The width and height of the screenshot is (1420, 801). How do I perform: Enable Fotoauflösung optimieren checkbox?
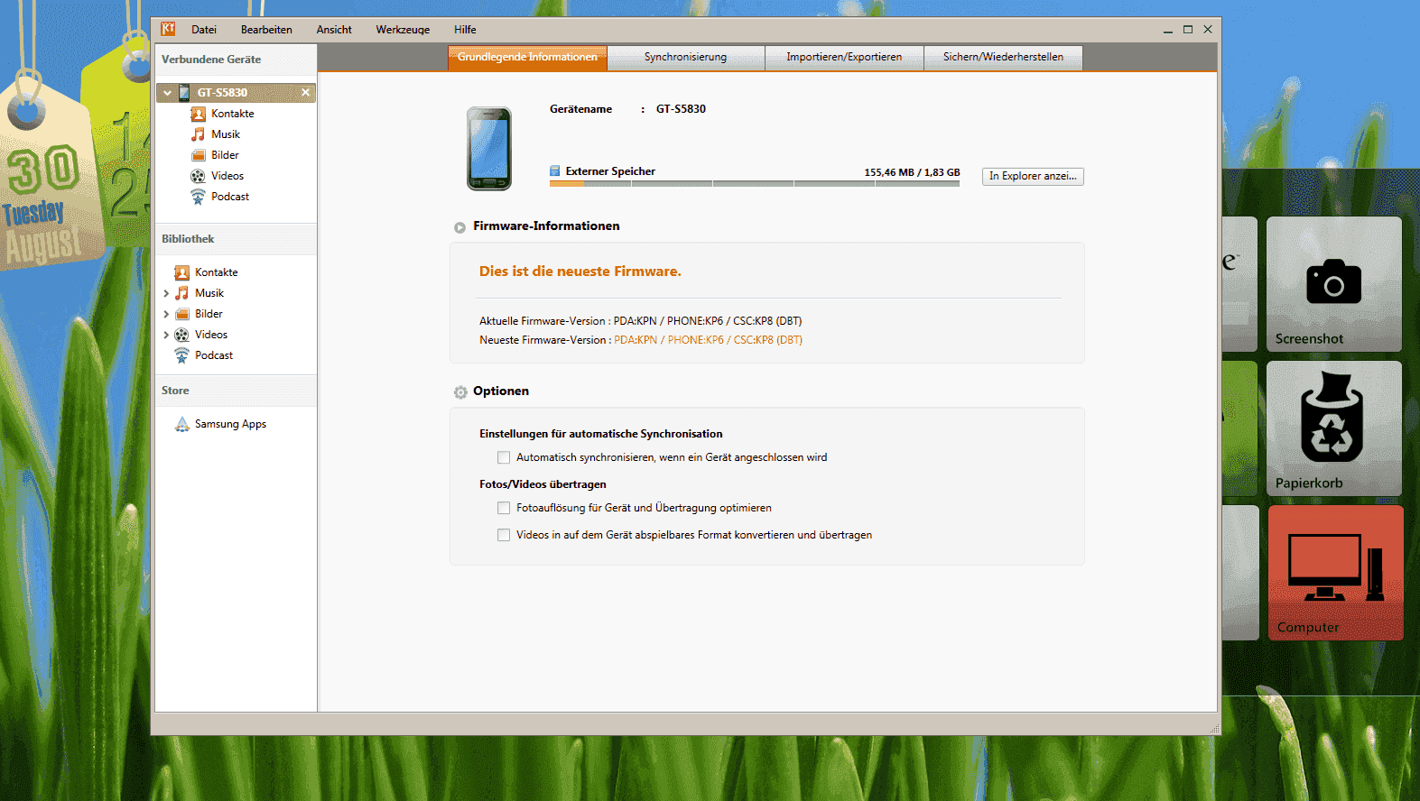click(504, 508)
